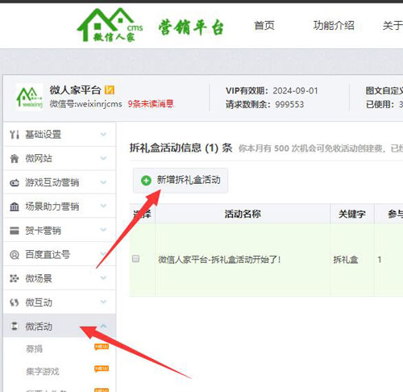
Task: Open the 基础设置 sidebar menu
Action: pyautogui.click(x=60, y=135)
